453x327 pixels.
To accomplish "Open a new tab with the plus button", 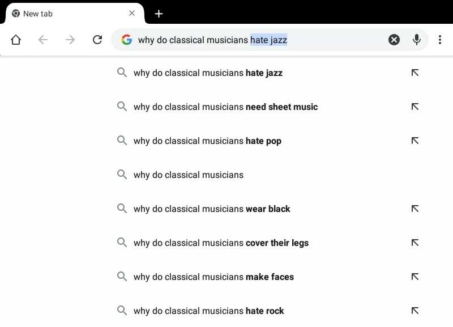I will (x=159, y=14).
